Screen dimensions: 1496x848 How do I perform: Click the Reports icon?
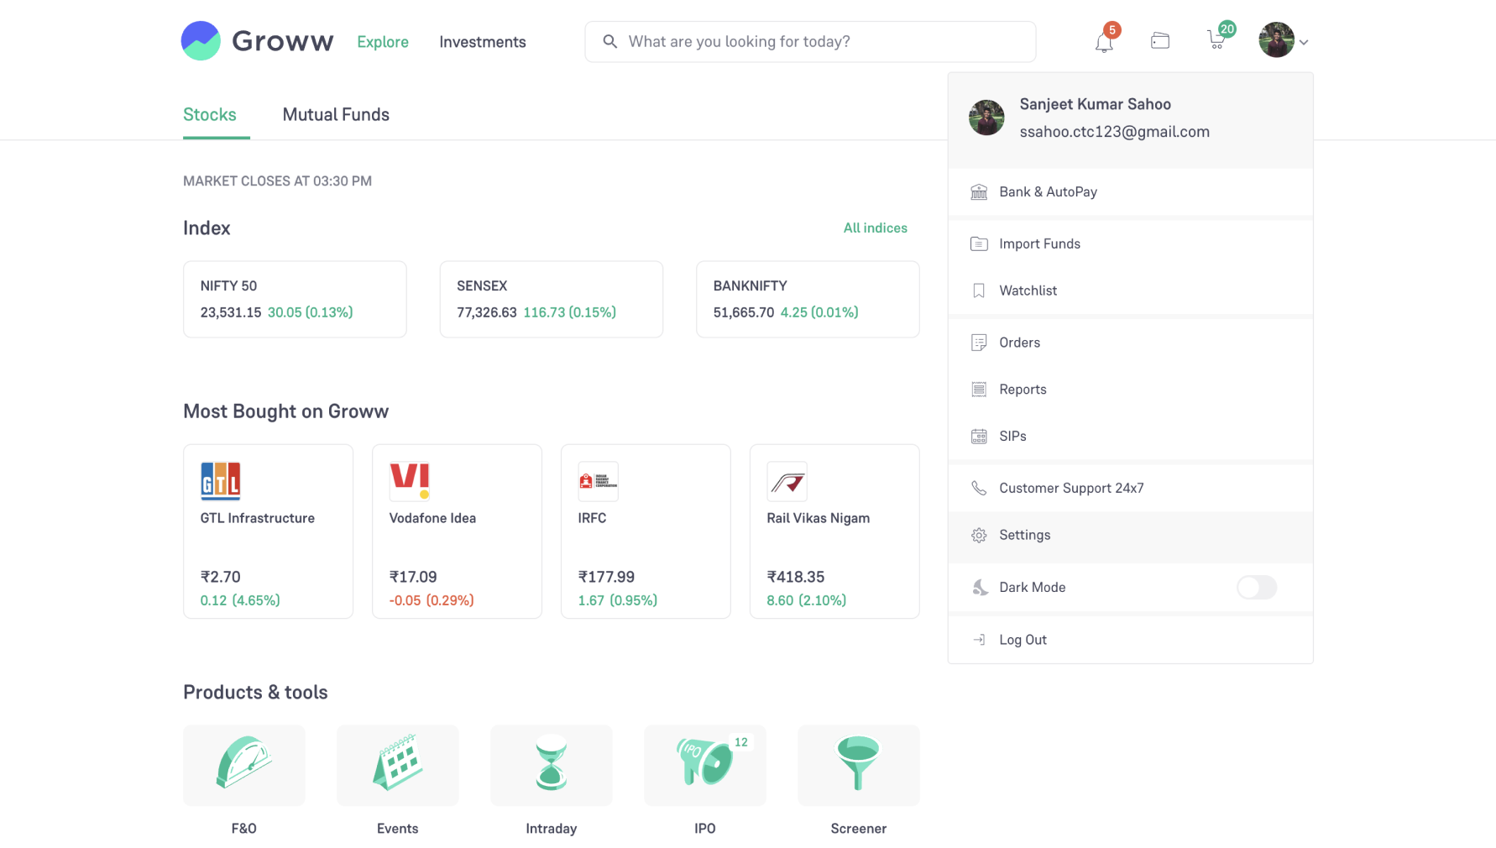(x=979, y=390)
